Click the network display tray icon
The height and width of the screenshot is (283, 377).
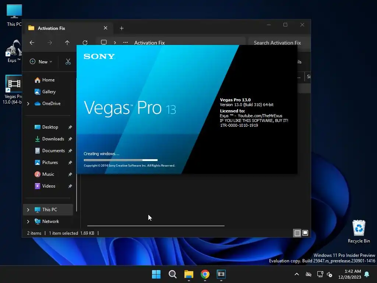pyautogui.click(x=320, y=274)
